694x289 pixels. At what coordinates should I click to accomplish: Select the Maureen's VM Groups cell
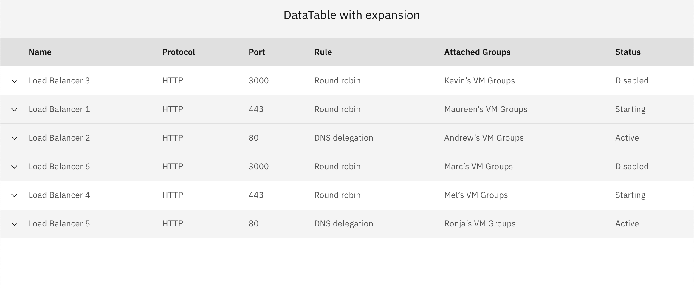pyautogui.click(x=486, y=109)
